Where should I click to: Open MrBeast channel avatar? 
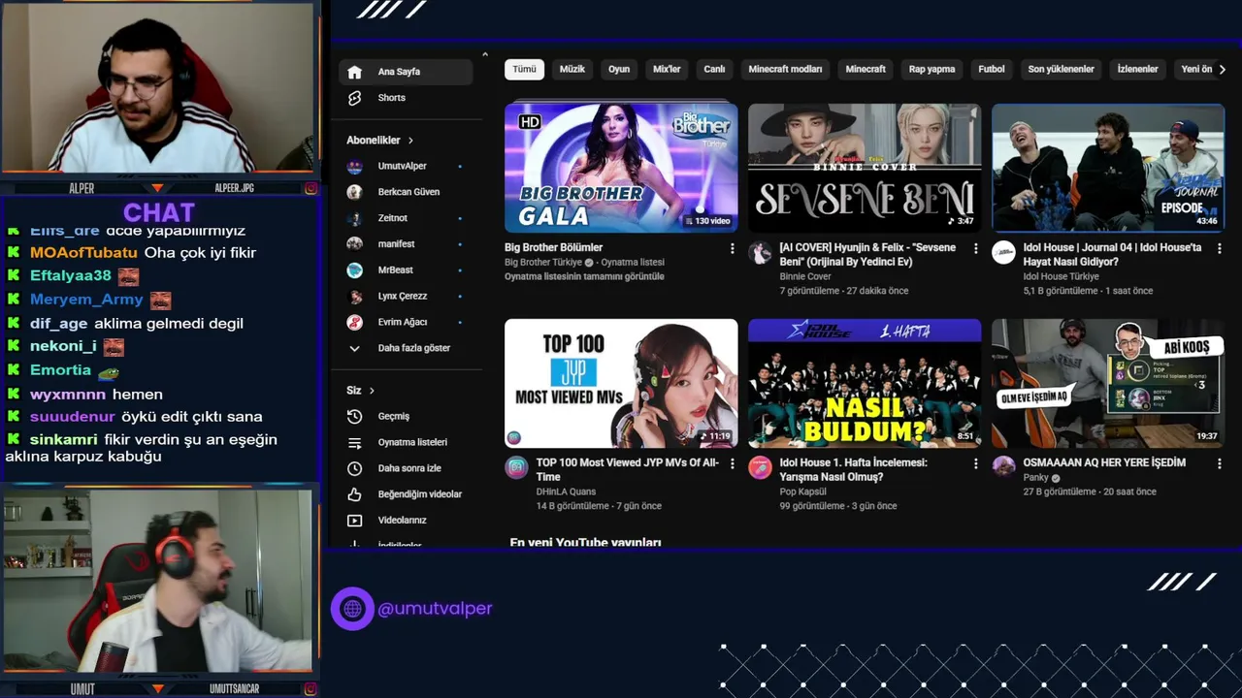[355, 270]
